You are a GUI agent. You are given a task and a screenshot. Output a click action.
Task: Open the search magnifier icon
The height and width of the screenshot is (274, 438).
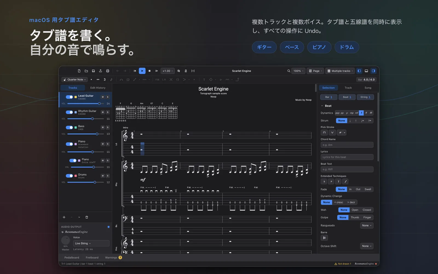(289, 71)
